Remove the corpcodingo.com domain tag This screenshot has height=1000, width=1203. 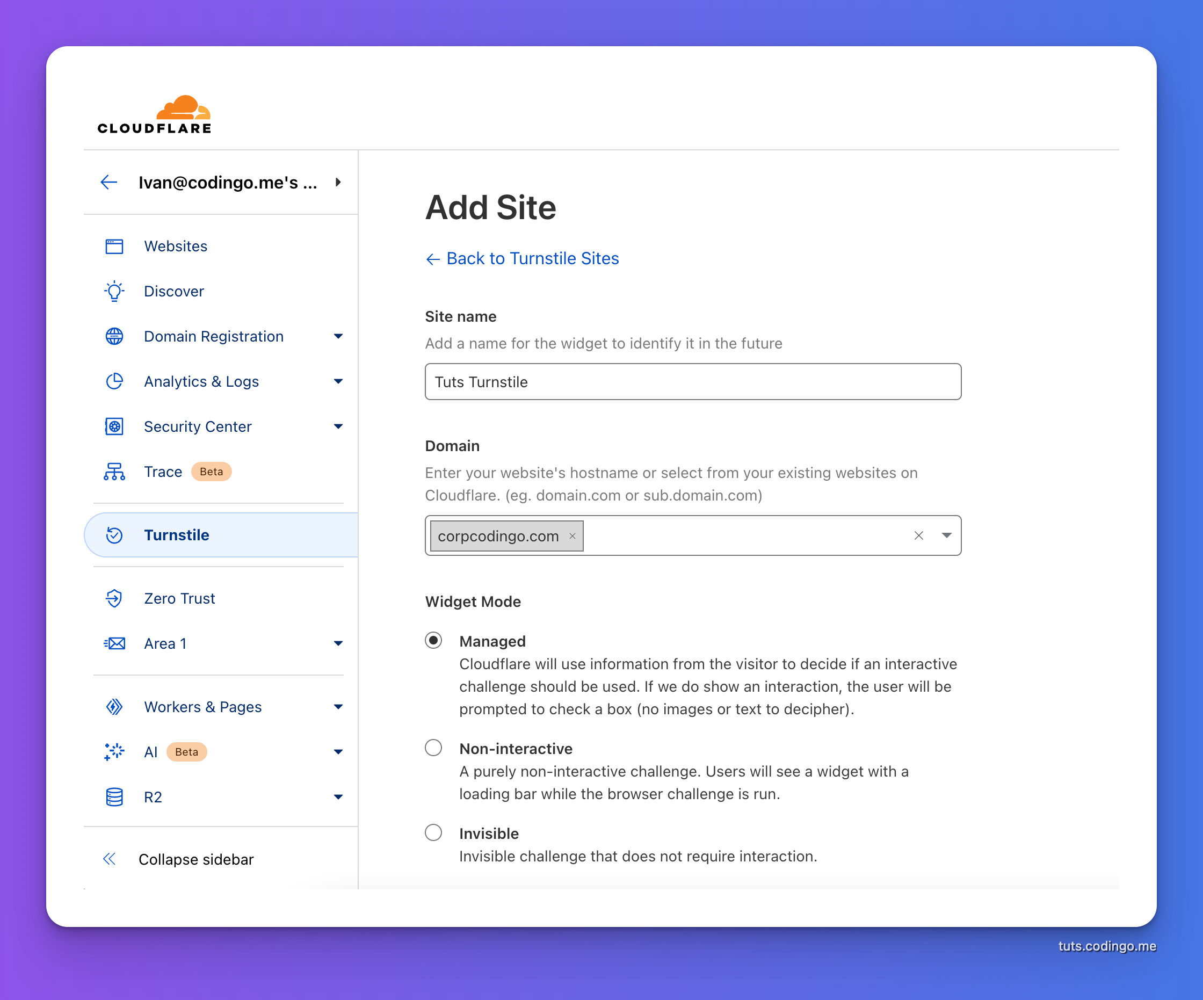(x=572, y=536)
